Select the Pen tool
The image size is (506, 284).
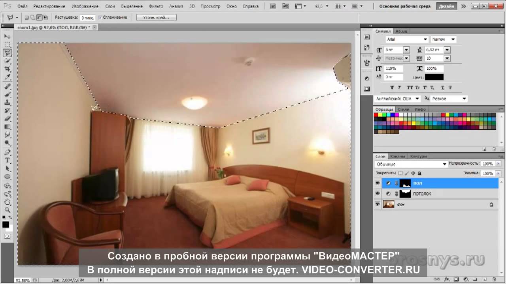[8, 152]
